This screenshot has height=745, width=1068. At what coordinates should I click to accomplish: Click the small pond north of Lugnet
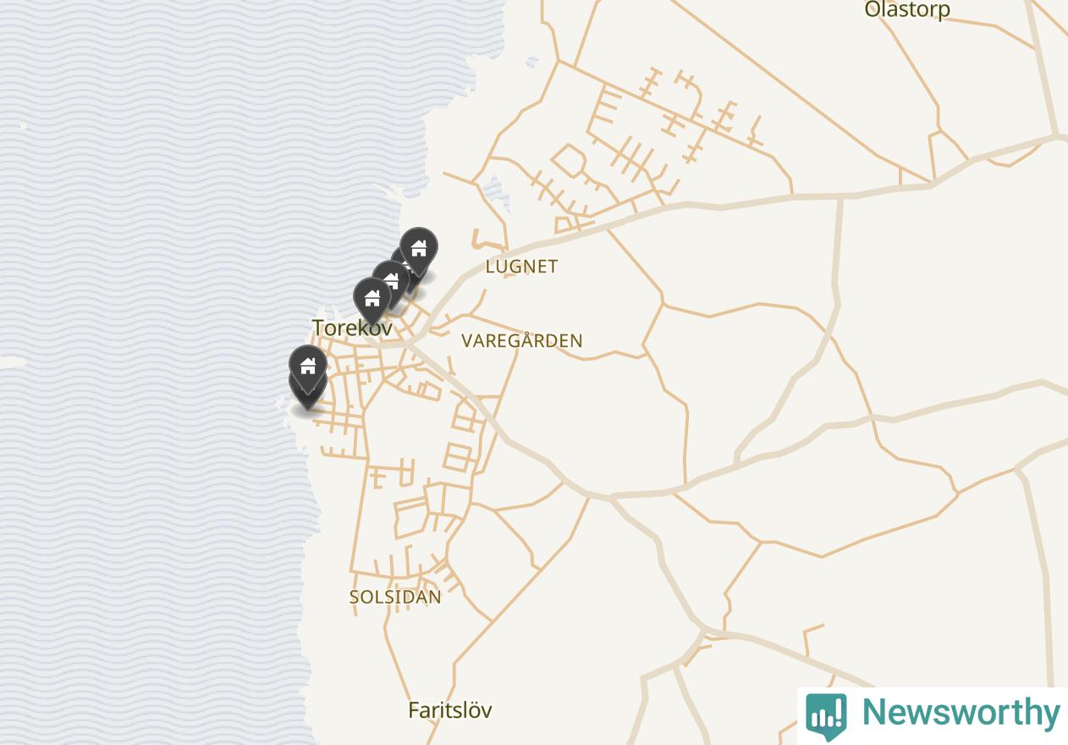point(497,193)
